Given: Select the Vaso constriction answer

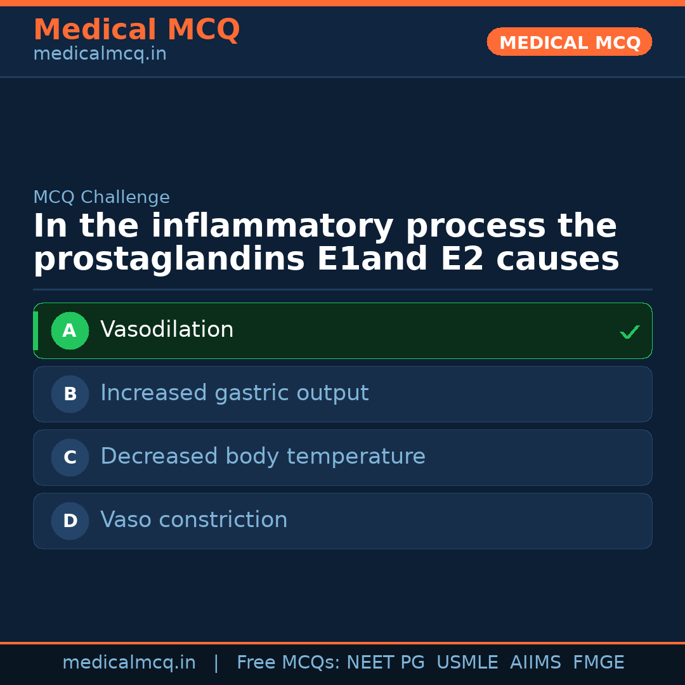Looking at the screenshot, I should tap(193, 520).
